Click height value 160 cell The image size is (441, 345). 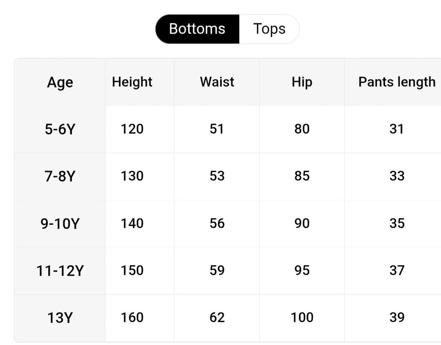click(x=132, y=318)
